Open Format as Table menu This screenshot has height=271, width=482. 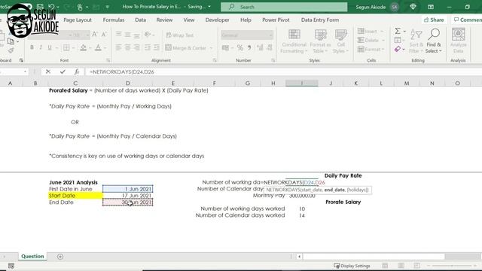pos(320,41)
